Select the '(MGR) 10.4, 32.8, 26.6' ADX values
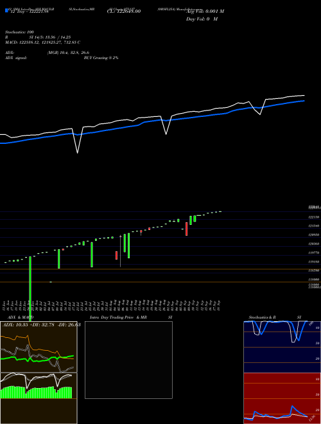Viewport: 321px width, 424px height. click(x=68, y=53)
